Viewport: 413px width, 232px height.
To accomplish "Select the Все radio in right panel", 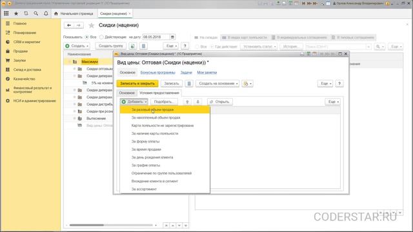I will click(197, 46).
